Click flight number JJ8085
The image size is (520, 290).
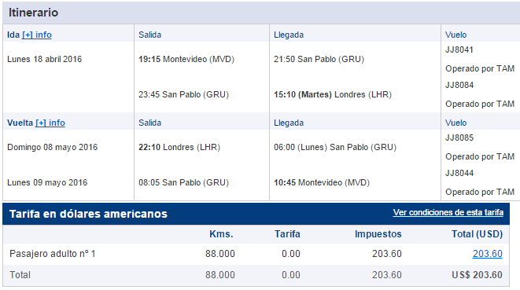point(459,138)
